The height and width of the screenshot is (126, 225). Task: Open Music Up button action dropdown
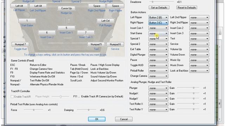(x=199, y=60)
